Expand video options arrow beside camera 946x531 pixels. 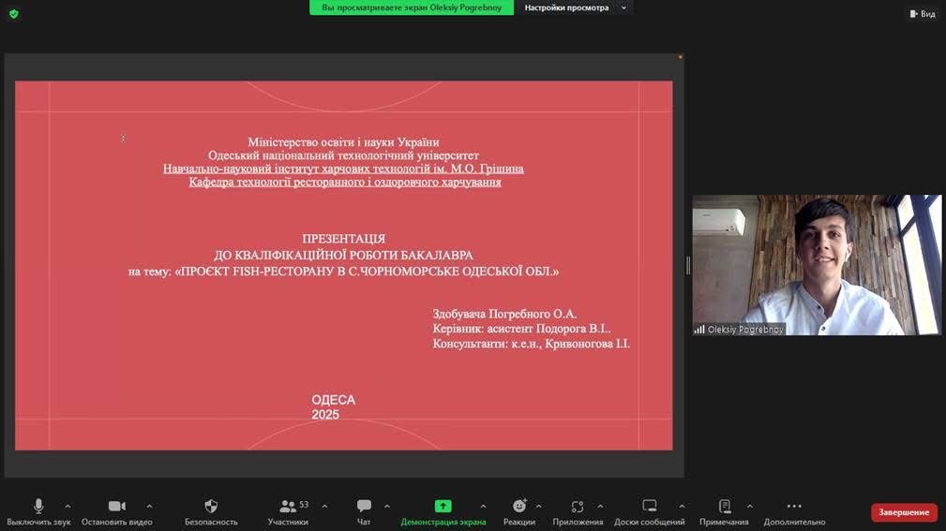tap(149, 507)
